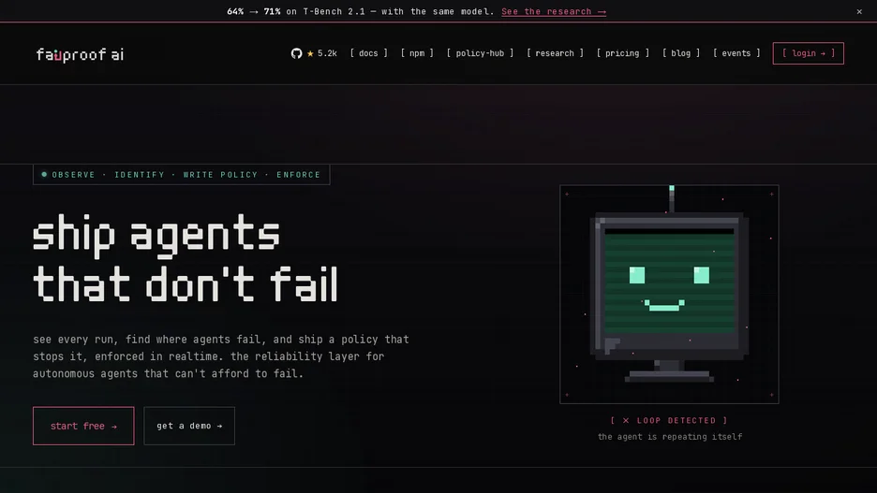877x493 pixels.
Task: Navigate to policy-hub
Action: pyautogui.click(x=480, y=53)
